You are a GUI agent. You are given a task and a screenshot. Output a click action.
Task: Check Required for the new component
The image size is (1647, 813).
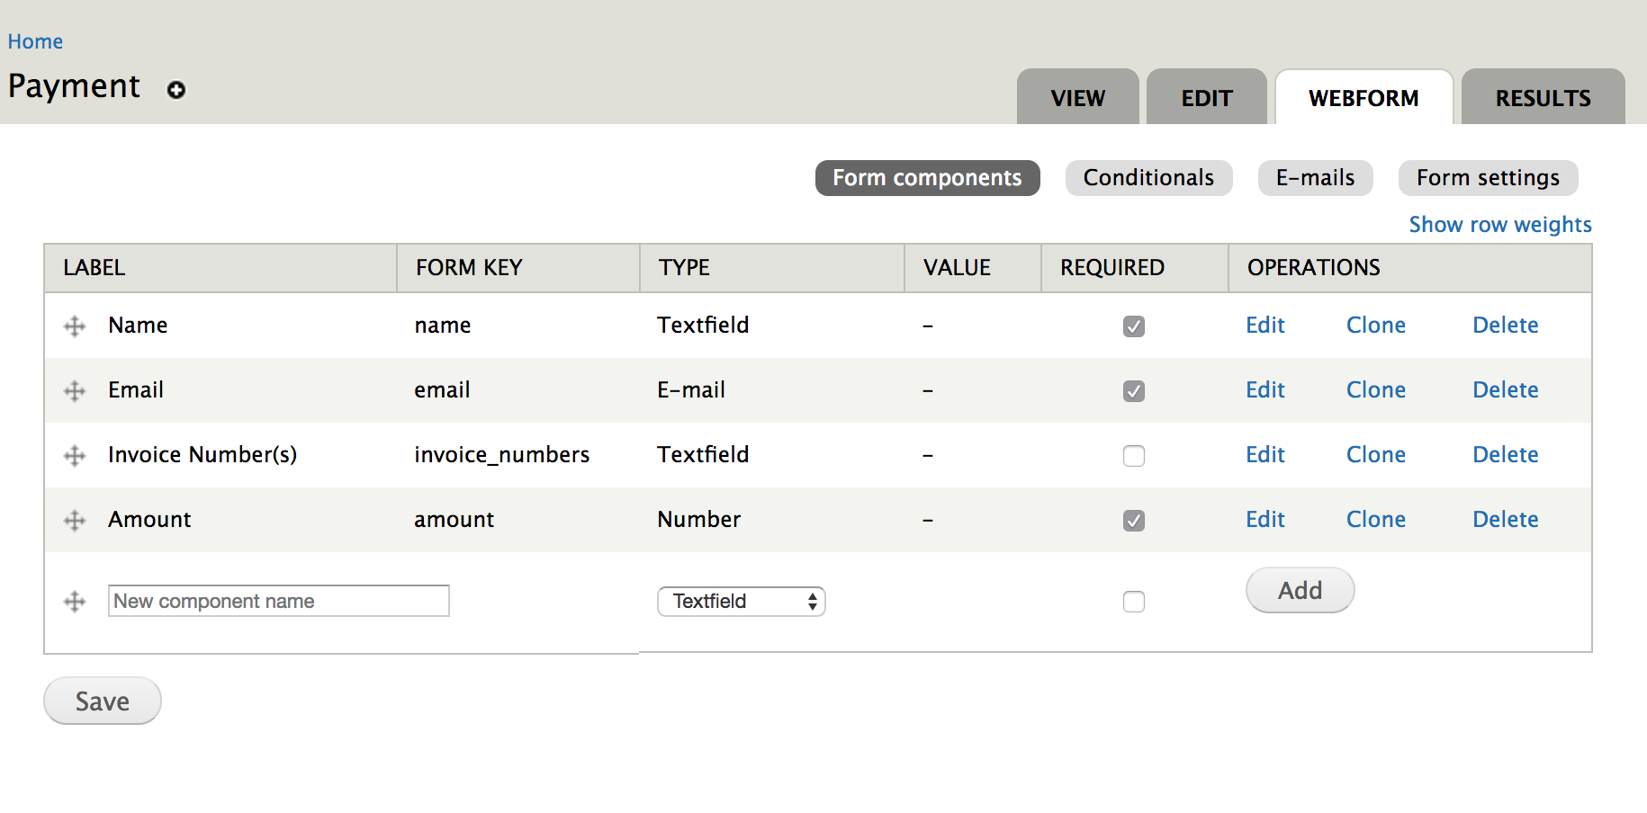(1133, 601)
